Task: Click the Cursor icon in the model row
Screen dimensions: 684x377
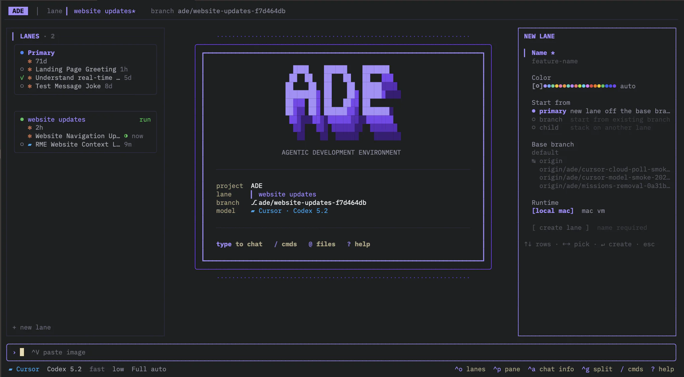Action: [x=253, y=211]
